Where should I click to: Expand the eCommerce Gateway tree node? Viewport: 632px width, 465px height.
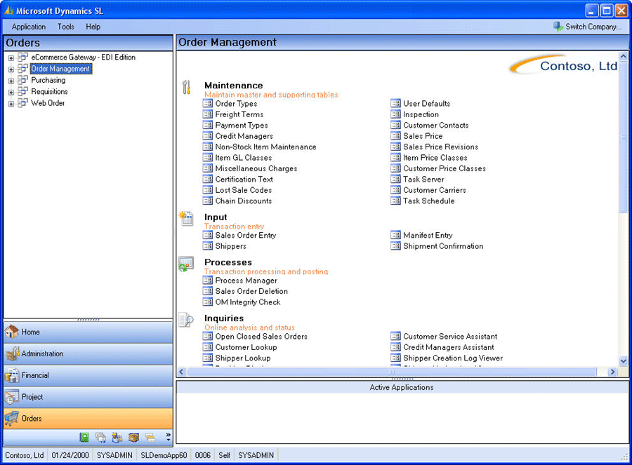(11, 58)
